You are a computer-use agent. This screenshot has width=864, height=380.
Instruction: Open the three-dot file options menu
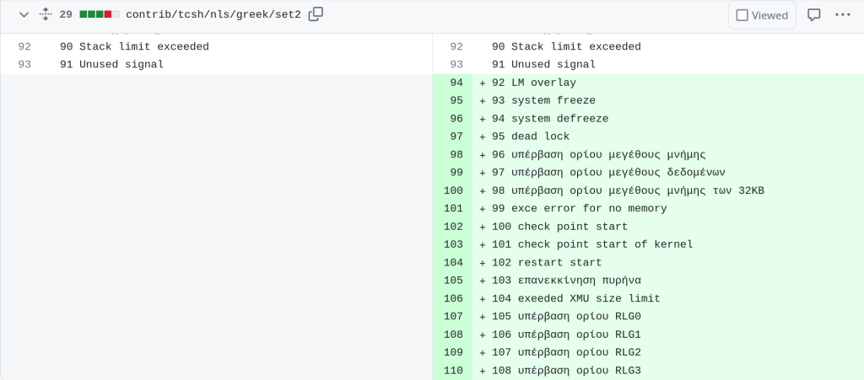(x=842, y=14)
